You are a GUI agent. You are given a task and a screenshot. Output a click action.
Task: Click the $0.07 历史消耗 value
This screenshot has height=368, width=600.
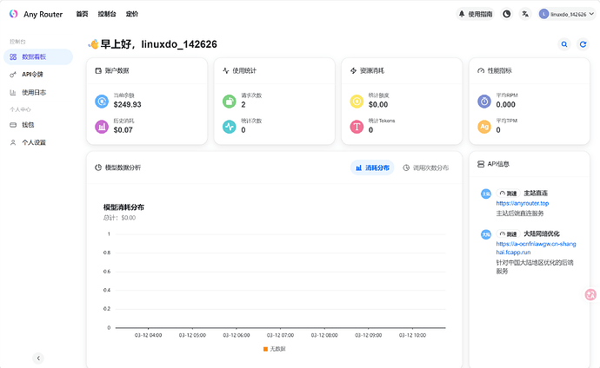123,130
